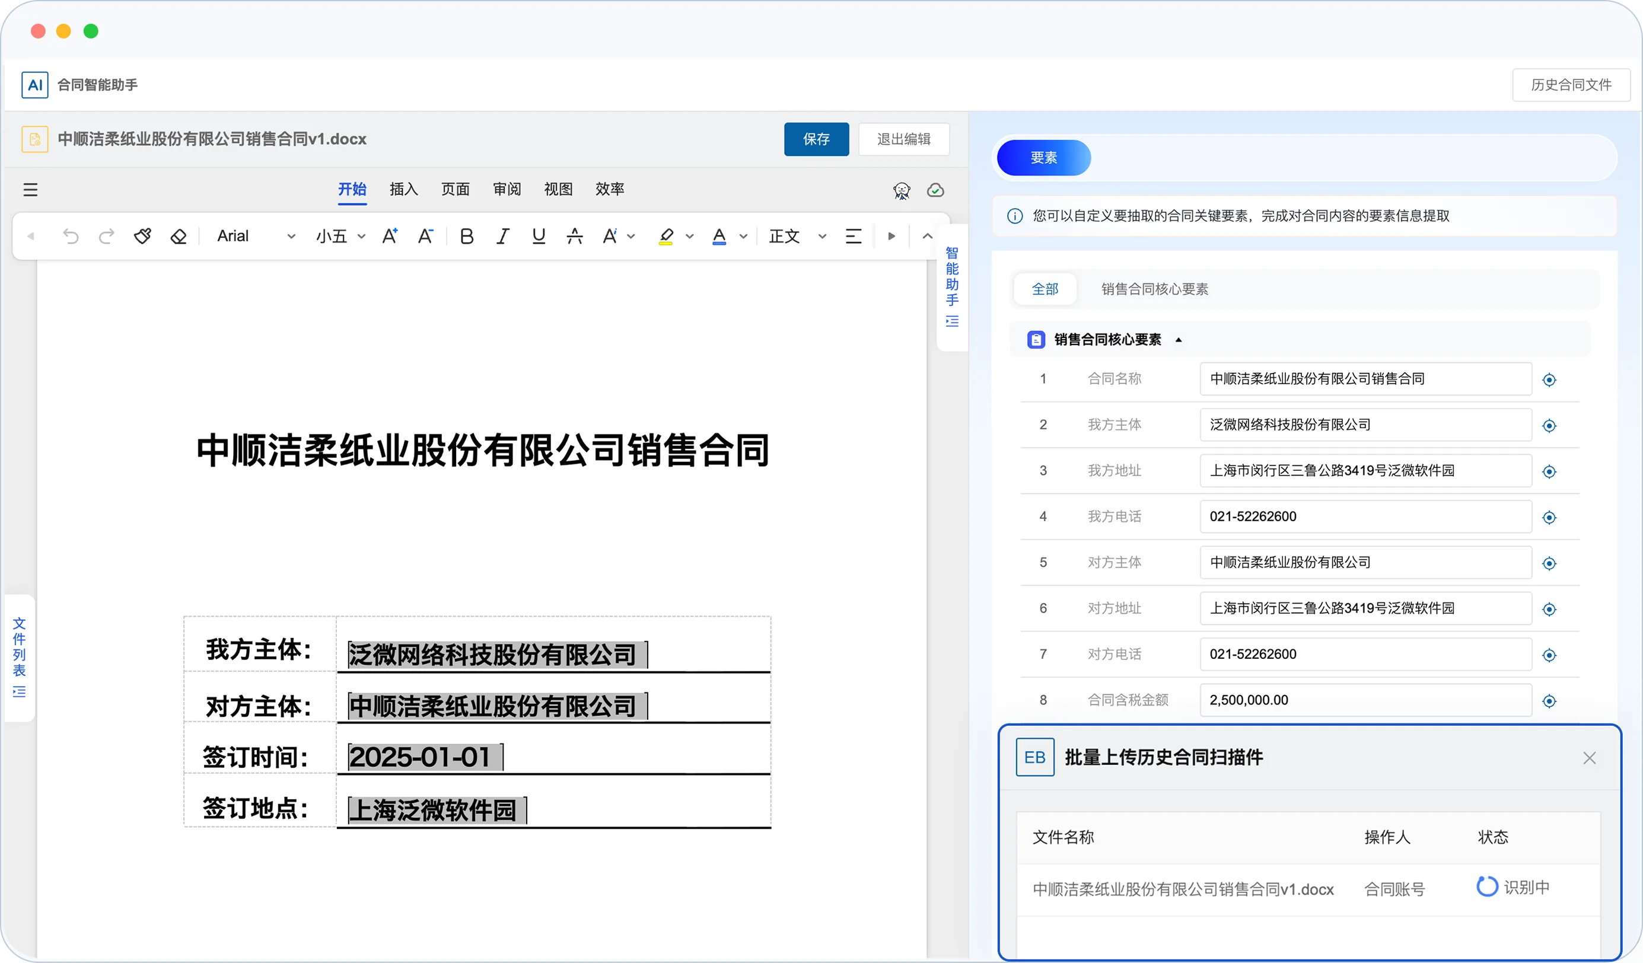Click the assistant character icon
The image size is (1643, 963).
pos(902,190)
